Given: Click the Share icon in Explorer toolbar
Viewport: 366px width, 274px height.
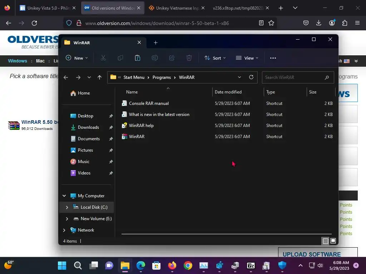Looking at the screenshot, I should pos(172,58).
